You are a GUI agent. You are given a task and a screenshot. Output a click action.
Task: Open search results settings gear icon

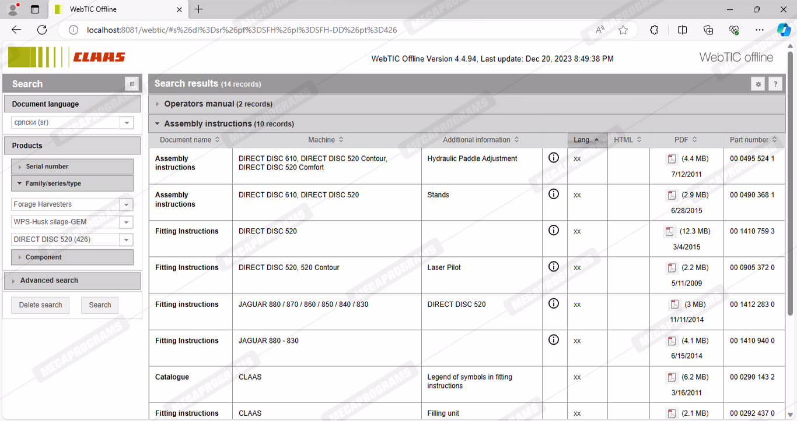(758, 84)
